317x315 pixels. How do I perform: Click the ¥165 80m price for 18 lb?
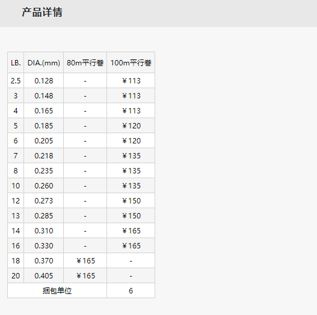pos(85,261)
